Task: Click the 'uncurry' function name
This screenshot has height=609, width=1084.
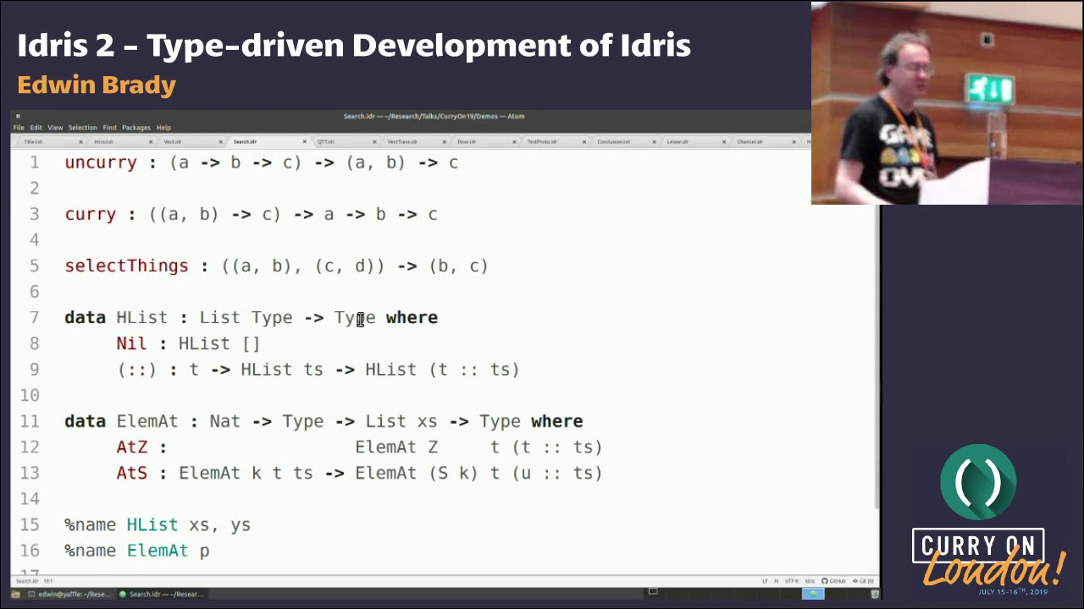Action: tap(101, 162)
